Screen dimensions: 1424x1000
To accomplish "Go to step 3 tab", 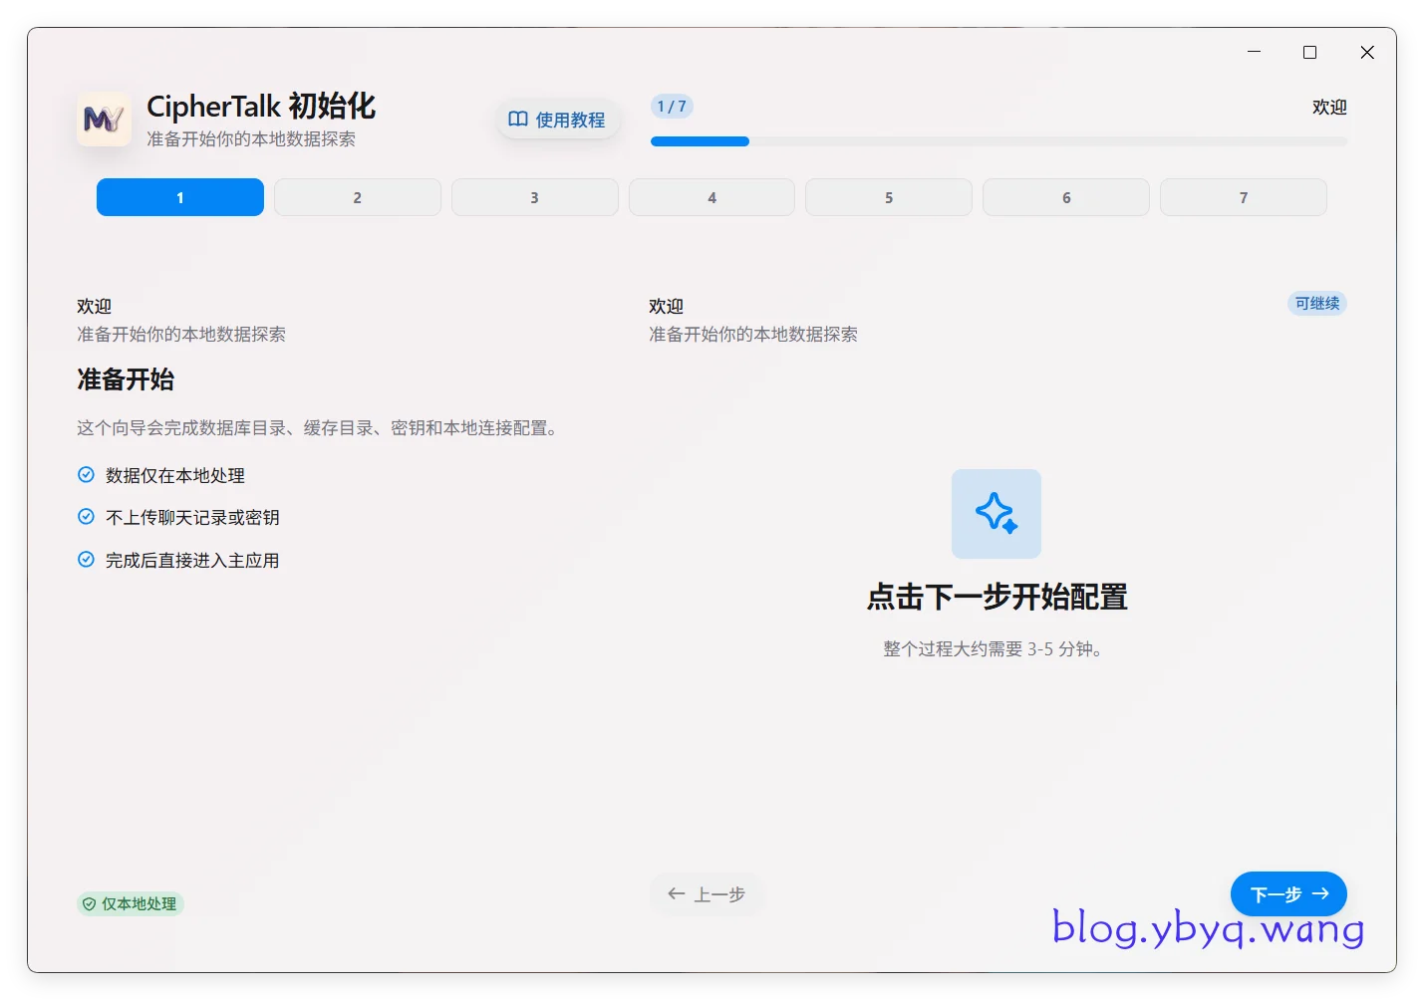I will (x=535, y=197).
